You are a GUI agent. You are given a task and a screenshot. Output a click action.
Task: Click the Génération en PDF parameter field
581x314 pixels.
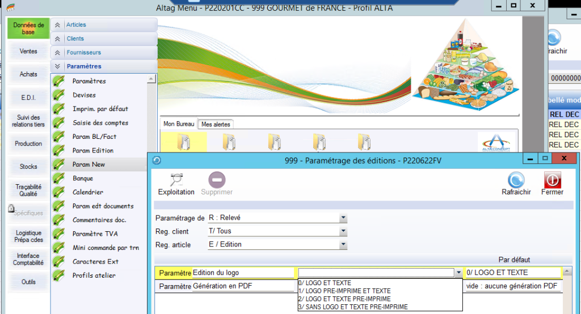click(244, 286)
